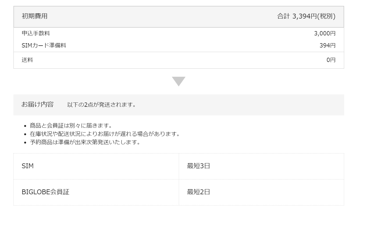Select the SIM table cell
The width and height of the screenshot is (381, 231).
click(96, 166)
